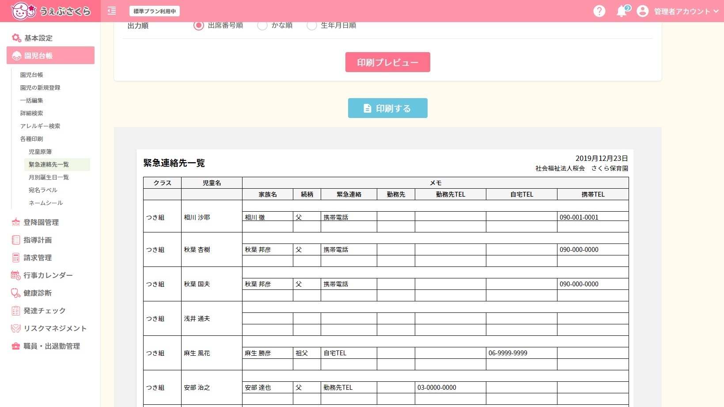Click the date 2019月12月23日
This screenshot has height=407, width=724.
[602, 158]
